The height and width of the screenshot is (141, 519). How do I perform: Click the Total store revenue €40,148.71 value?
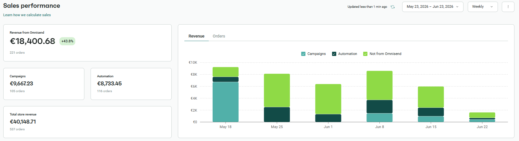23,122
